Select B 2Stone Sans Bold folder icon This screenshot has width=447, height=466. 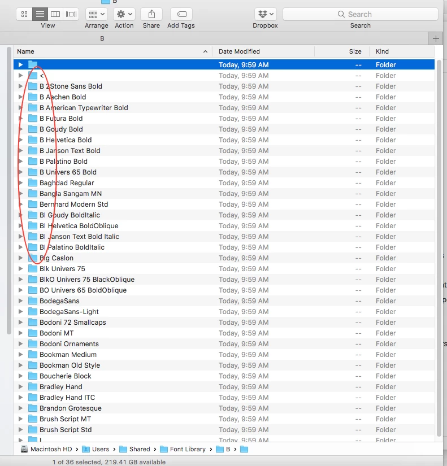click(33, 86)
